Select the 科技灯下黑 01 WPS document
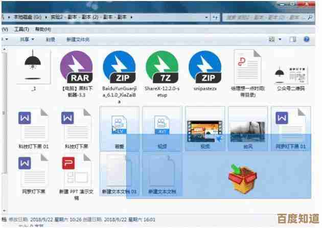This screenshot has width=322, height=228. 33,126
